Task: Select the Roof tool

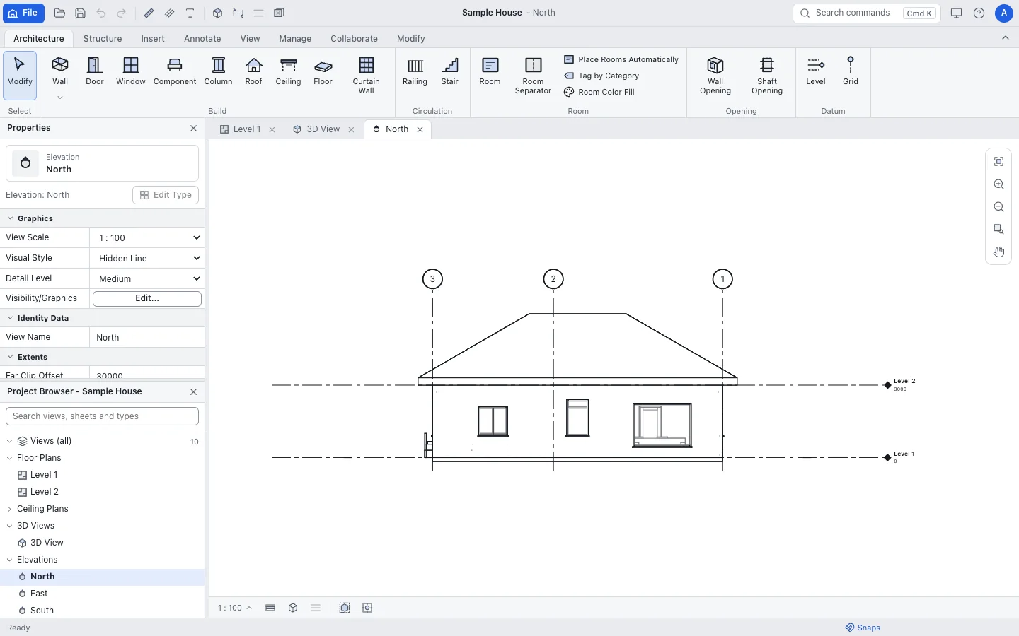Action: coord(253,71)
